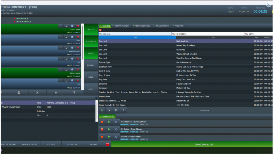Seek in the Alex Warren aux player progress bar
Screen dimensions: 273x154
click(x=196, y=120)
